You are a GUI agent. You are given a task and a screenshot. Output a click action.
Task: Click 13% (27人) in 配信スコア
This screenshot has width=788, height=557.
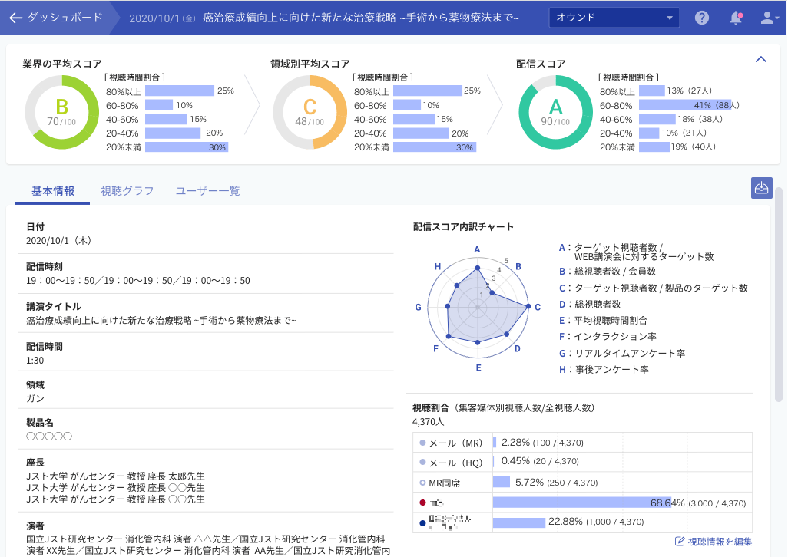tap(690, 91)
